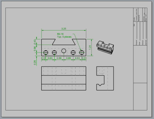Click the Sheet 1 of 1 title block text

pos(146,18)
